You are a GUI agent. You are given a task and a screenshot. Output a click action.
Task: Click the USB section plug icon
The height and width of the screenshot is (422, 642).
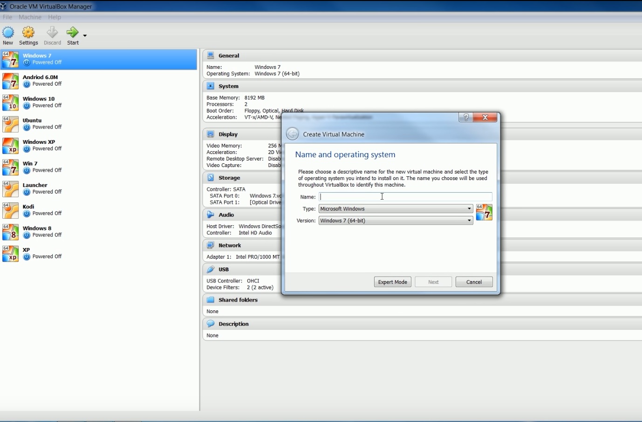tap(211, 269)
